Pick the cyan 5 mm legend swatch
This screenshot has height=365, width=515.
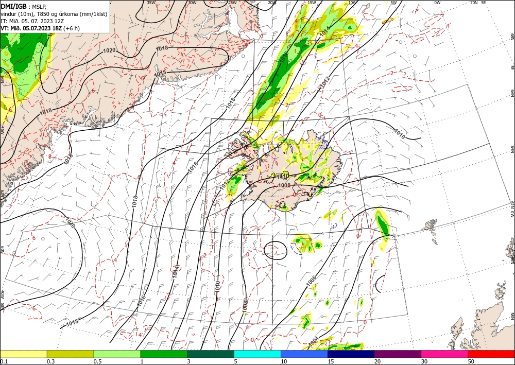tap(257, 354)
